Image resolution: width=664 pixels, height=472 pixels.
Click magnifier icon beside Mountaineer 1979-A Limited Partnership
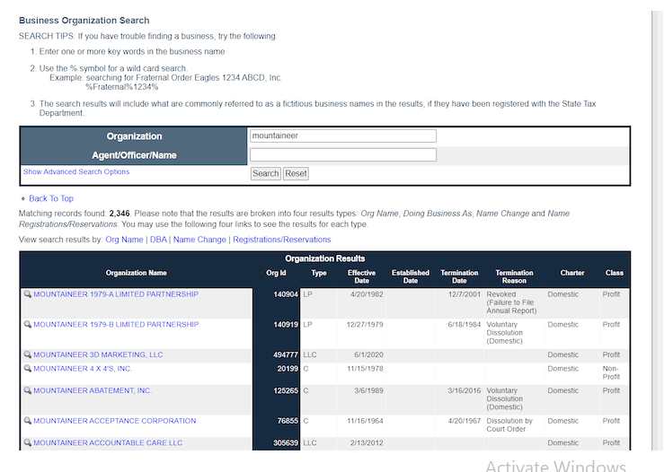[27, 294]
